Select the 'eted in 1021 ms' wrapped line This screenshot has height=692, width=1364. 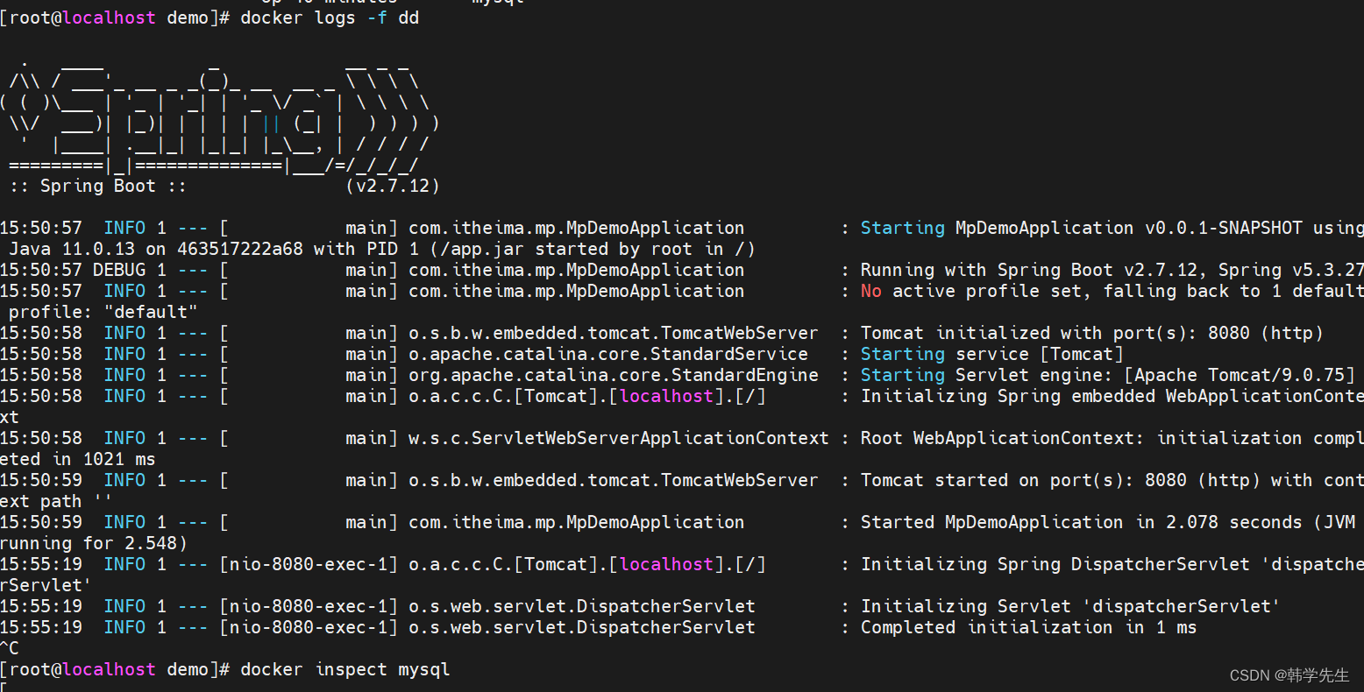click(x=78, y=459)
